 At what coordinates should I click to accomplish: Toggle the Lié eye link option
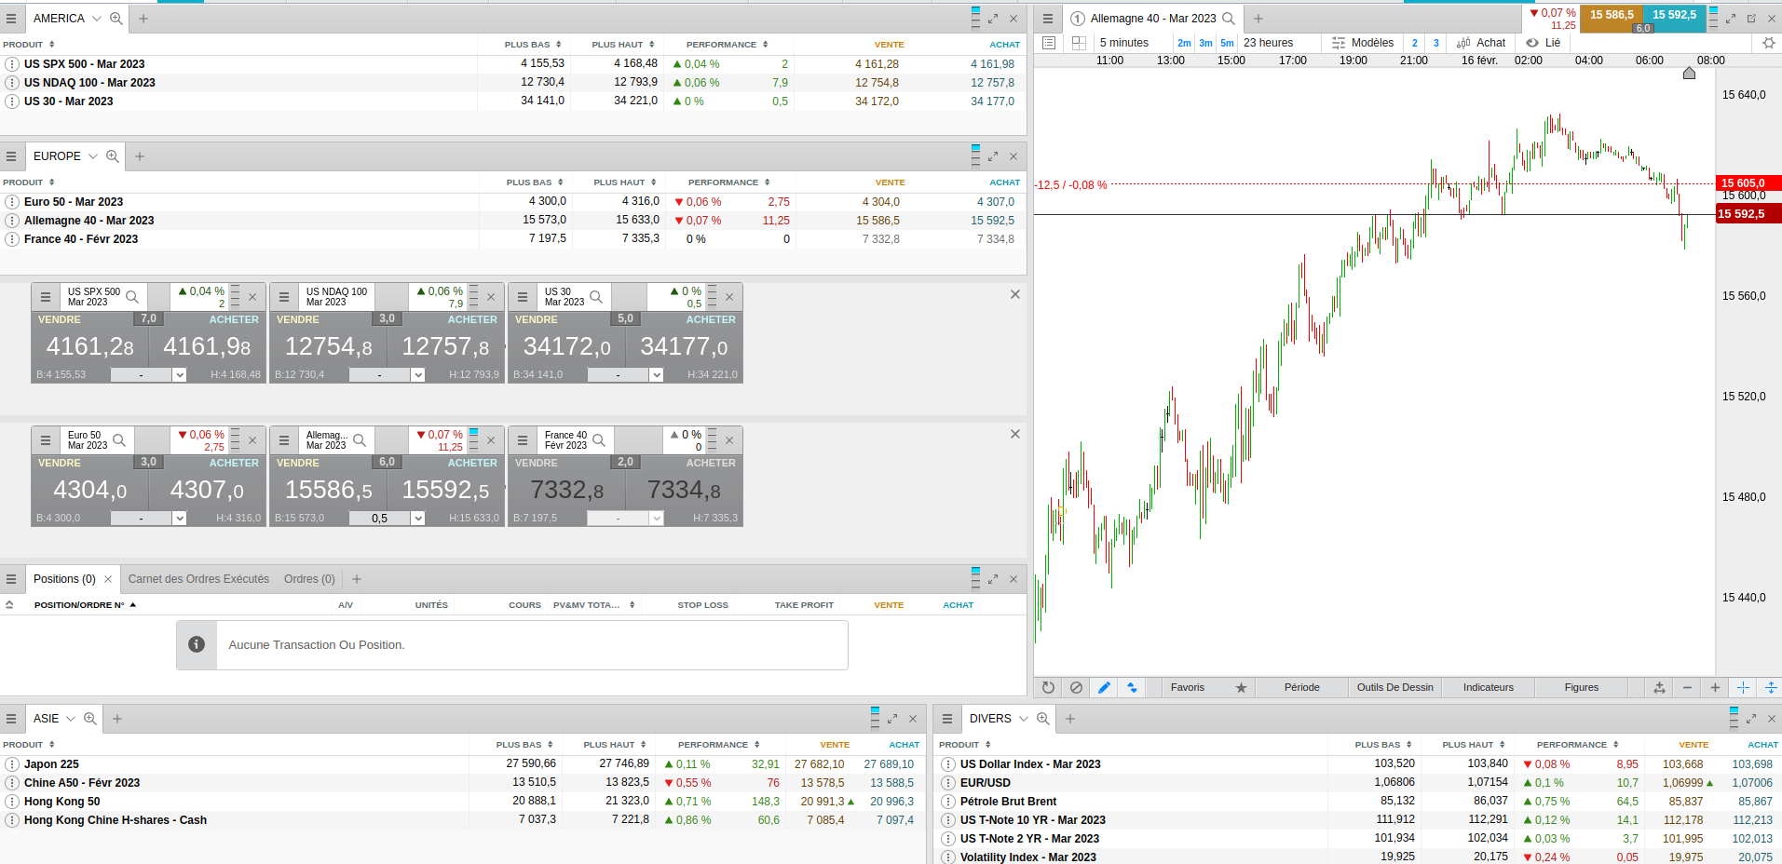click(1543, 43)
